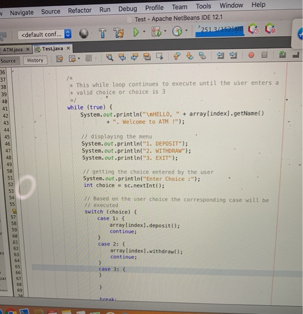Open the Window menu

[x=231, y=5]
